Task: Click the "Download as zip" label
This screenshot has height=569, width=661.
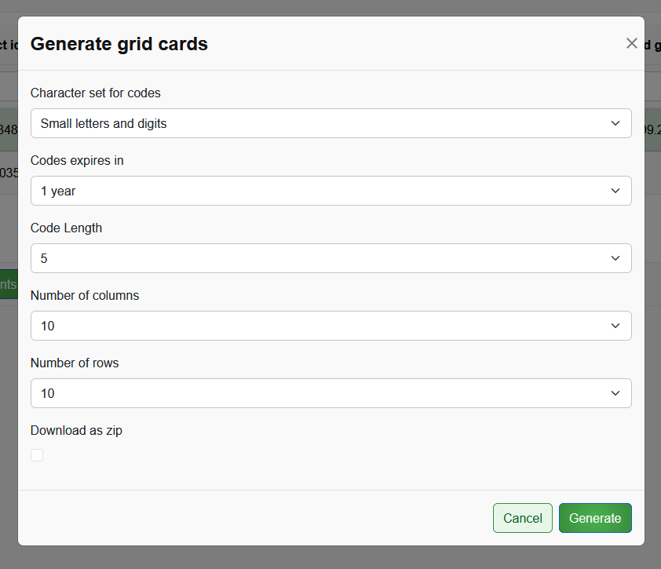Action: click(76, 430)
